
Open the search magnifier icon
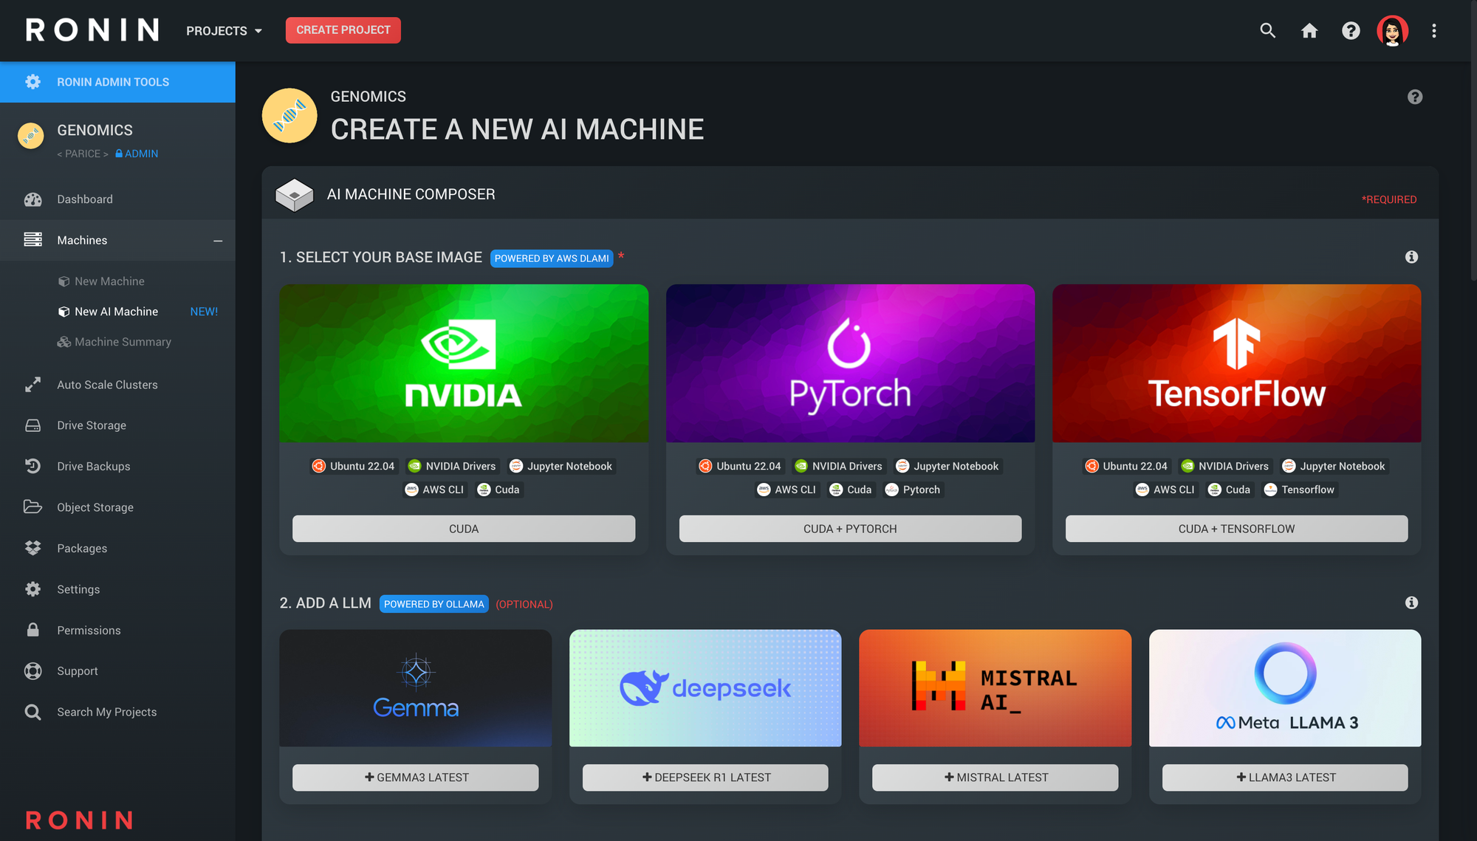tap(1267, 31)
